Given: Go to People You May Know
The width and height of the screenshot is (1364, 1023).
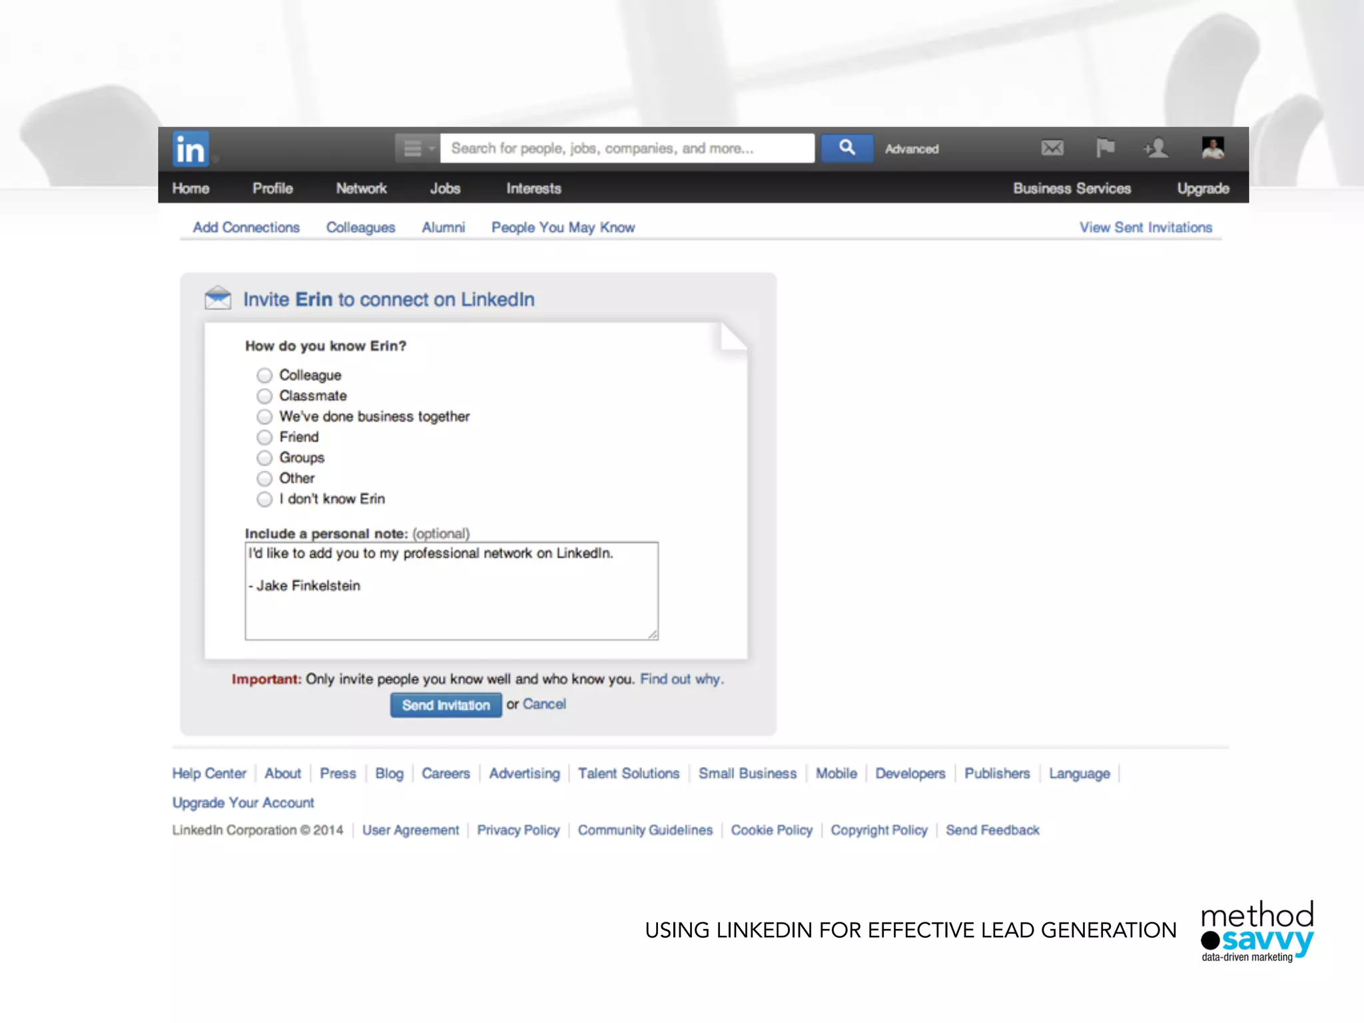Looking at the screenshot, I should click(563, 228).
